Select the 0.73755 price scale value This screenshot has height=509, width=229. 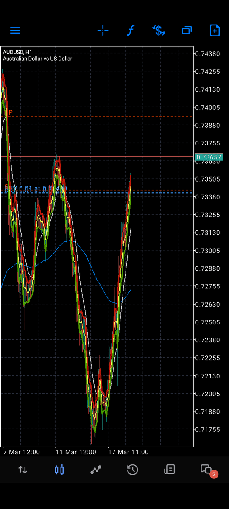(x=208, y=143)
